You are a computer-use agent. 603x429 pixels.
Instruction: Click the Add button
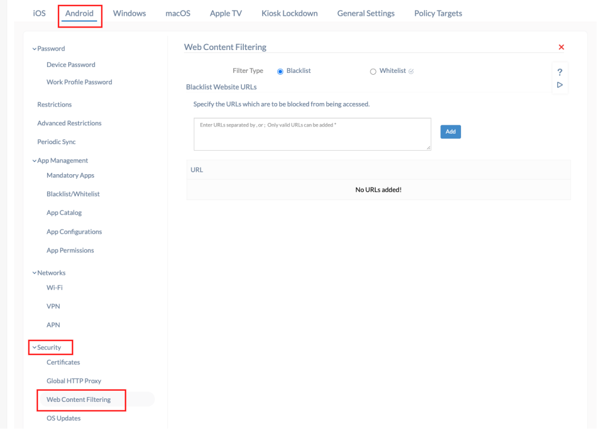click(x=450, y=132)
